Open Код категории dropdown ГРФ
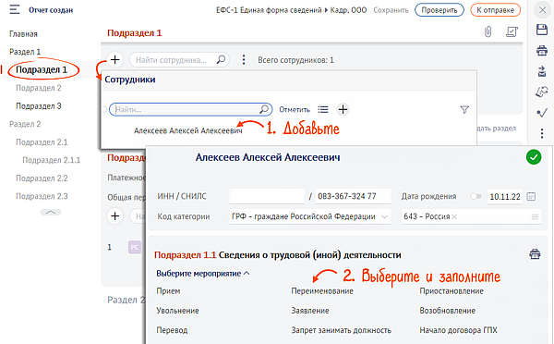554x344 pixels. tap(310, 216)
